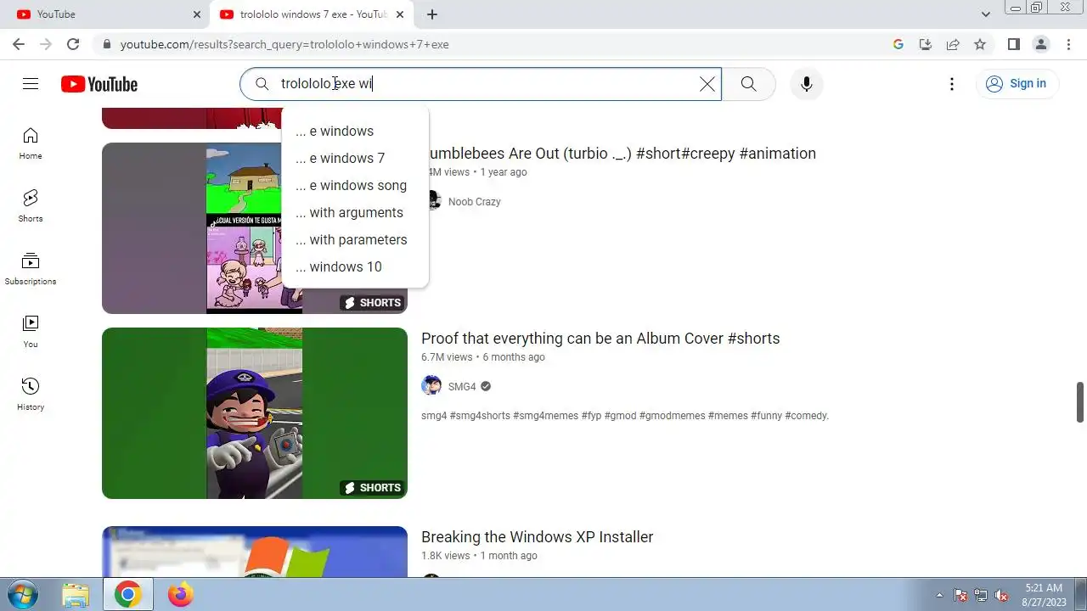Reload the current page
1087x611 pixels.
(x=73, y=44)
